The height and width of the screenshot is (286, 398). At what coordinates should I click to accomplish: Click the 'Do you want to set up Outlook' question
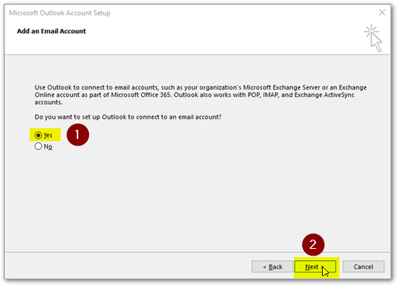click(128, 117)
